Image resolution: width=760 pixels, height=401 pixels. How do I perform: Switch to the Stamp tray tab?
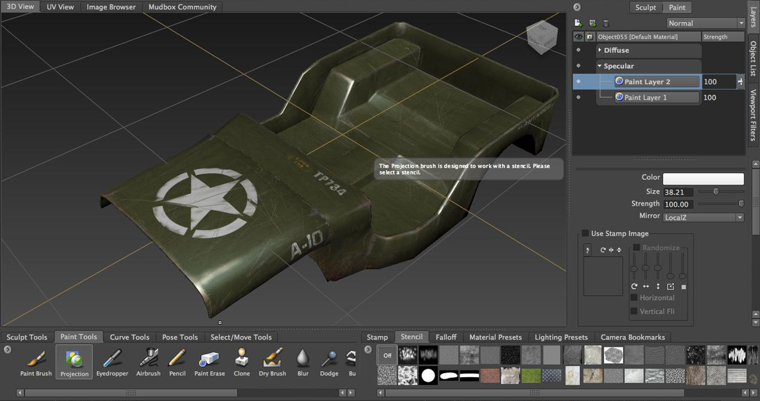click(377, 337)
